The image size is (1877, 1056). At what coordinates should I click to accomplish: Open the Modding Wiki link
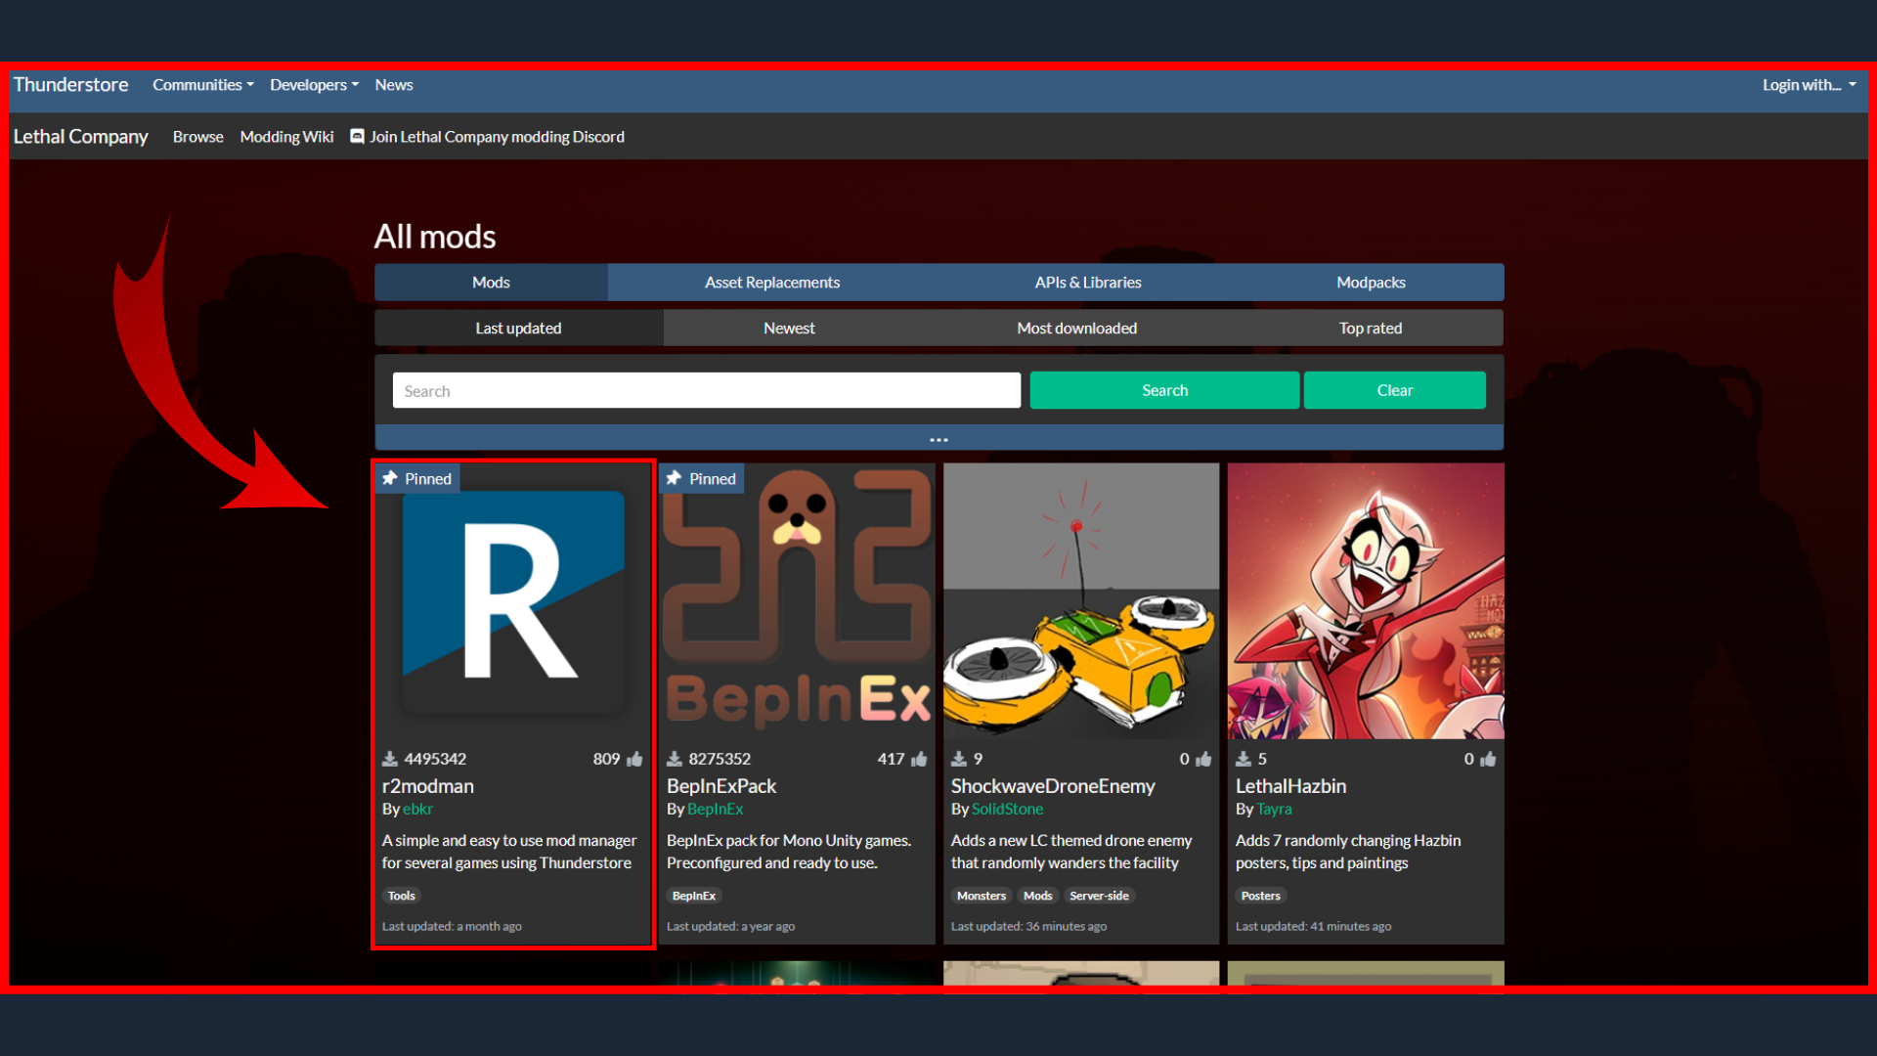286,137
